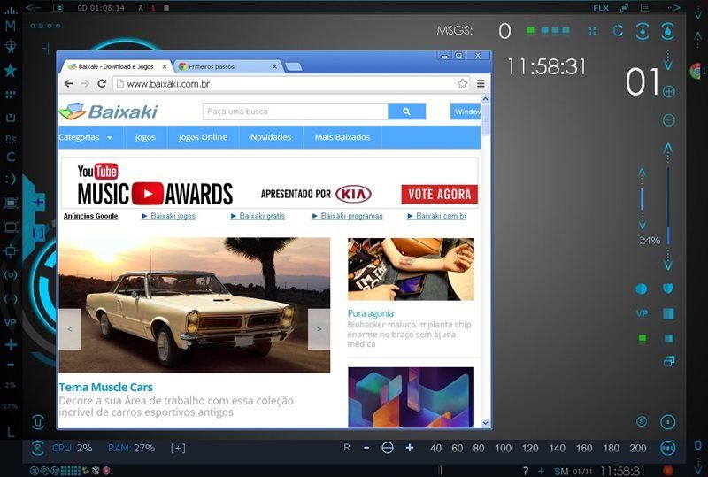This screenshot has height=477, width=708.
Task: Open the Tema Muscle Cars headline link
Action: (x=105, y=387)
